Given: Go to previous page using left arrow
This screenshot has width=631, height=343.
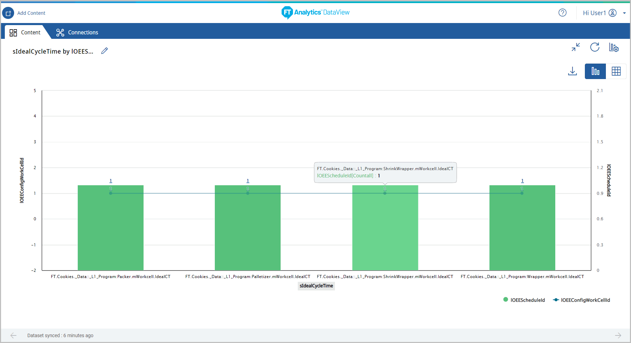Looking at the screenshot, I should [x=13, y=335].
